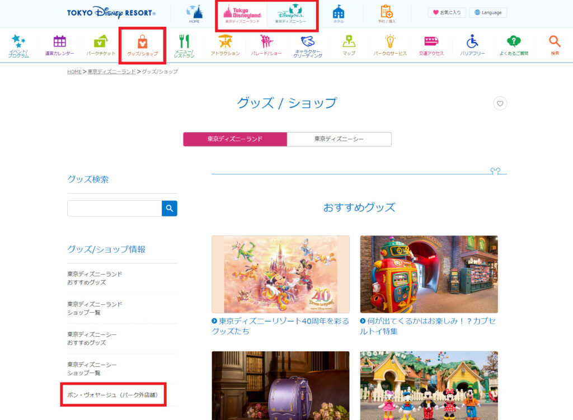Click the Tokyo Disney Resort logo
573x420 pixels.
point(111,13)
